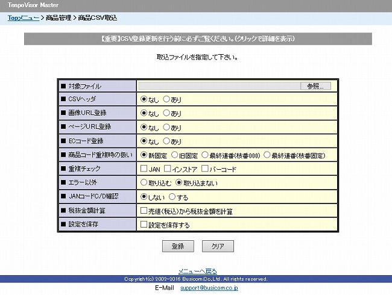This screenshot has width=392, height=295.
Task: Click the 重複チェック row label
Action: tap(84, 169)
